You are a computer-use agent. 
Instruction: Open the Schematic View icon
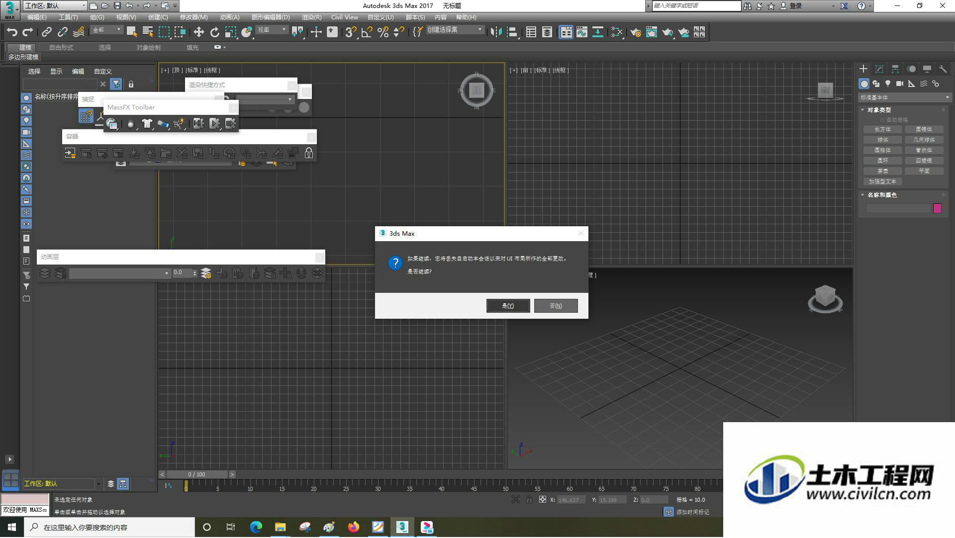[x=597, y=32]
